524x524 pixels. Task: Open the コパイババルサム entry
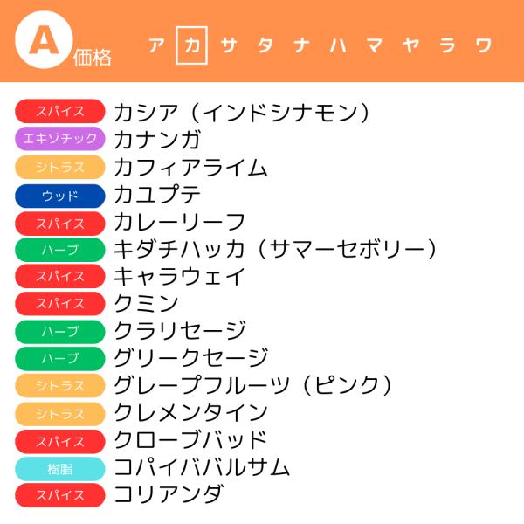tap(202, 467)
